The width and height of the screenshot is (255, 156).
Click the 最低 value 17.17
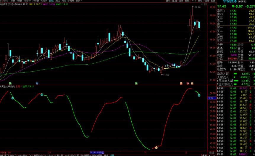point(233,52)
